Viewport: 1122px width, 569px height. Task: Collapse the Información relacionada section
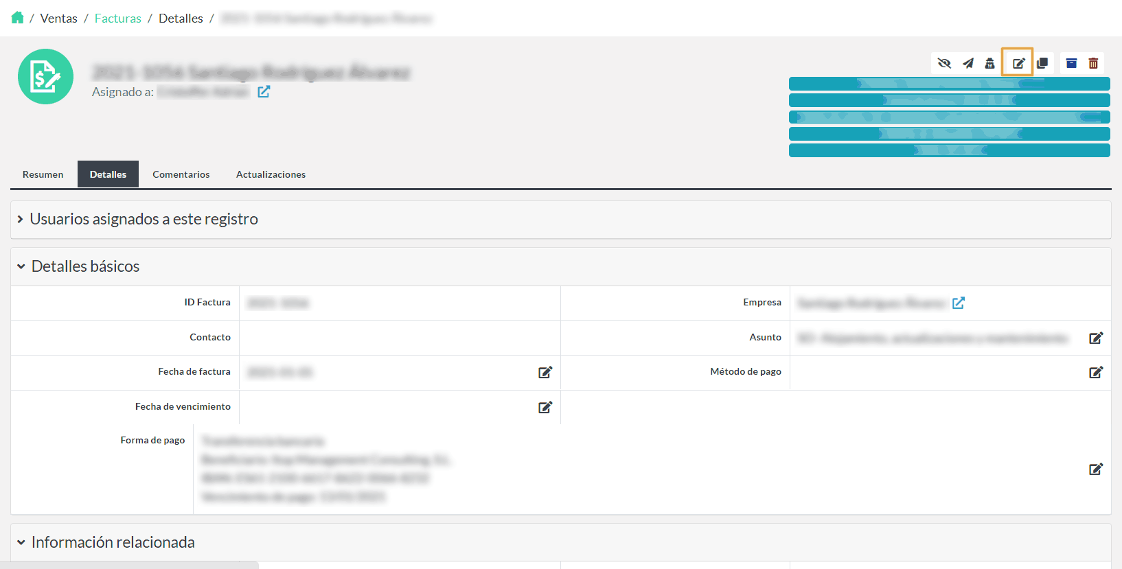coord(113,542)
